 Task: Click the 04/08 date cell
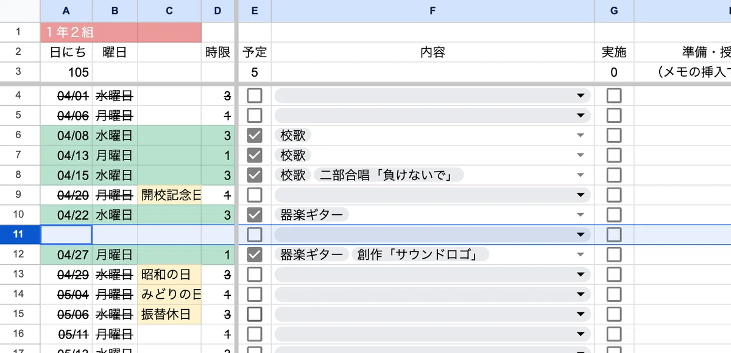66,135
